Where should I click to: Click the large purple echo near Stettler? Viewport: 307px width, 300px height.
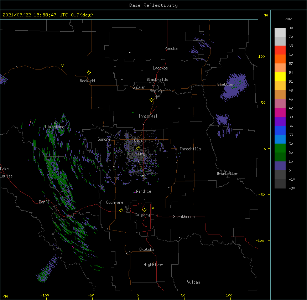(234, 87)
